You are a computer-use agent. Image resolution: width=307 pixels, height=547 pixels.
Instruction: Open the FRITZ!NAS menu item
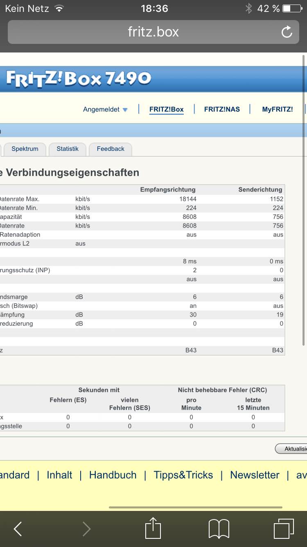(x=222, y=109)
